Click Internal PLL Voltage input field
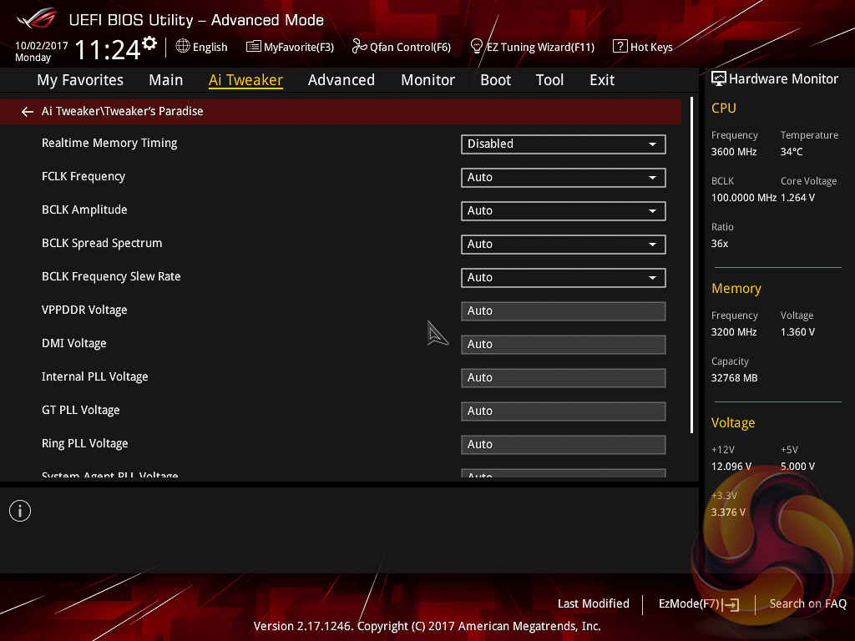 tap(564, 378)
